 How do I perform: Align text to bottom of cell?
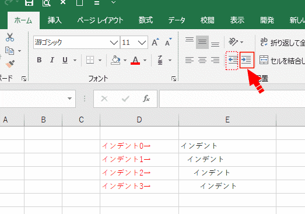215,44
